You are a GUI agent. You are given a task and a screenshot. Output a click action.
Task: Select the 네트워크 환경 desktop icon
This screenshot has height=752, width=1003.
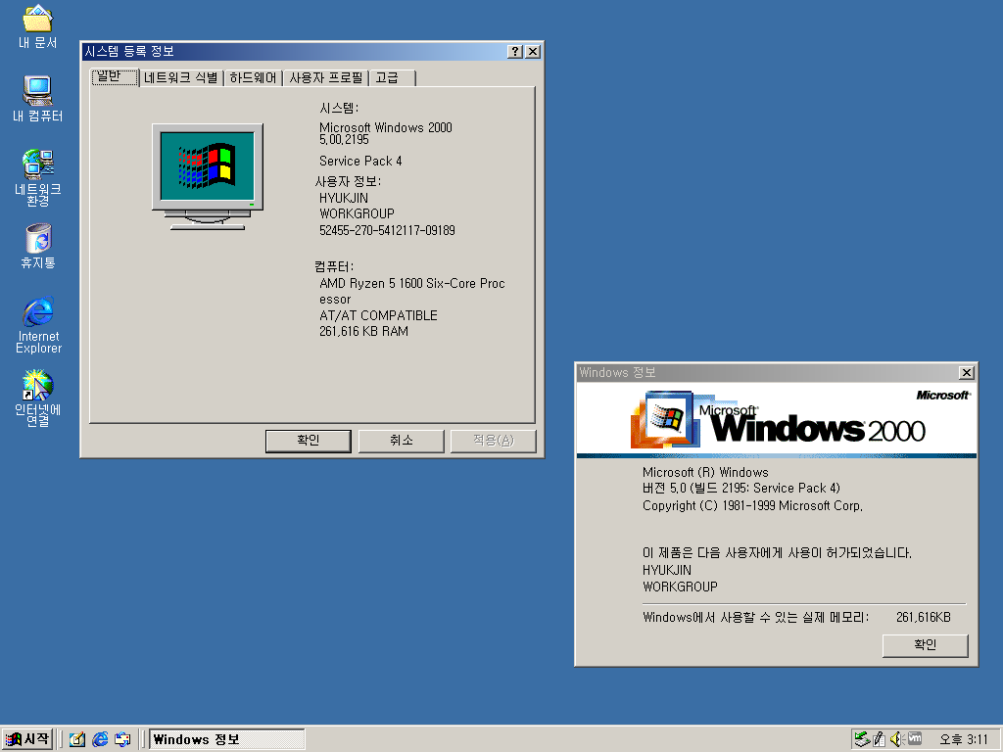point(38,178)
